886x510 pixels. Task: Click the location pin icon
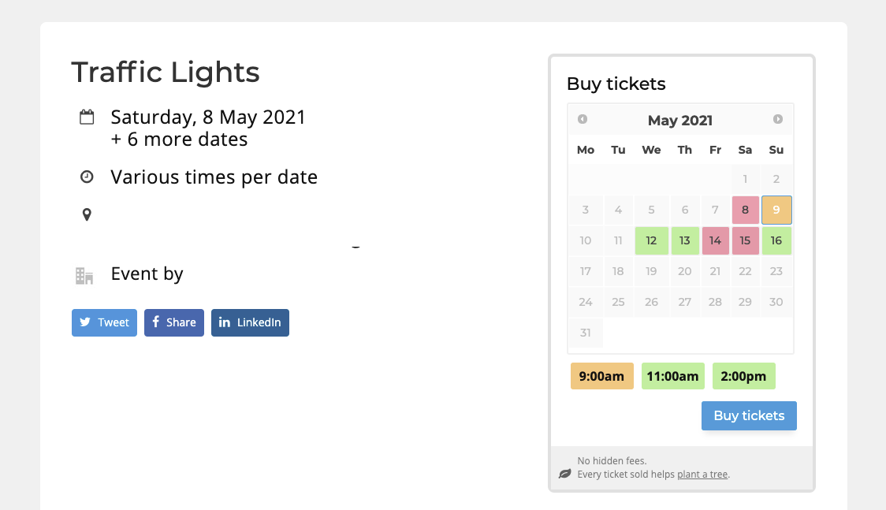coord(87,214)
